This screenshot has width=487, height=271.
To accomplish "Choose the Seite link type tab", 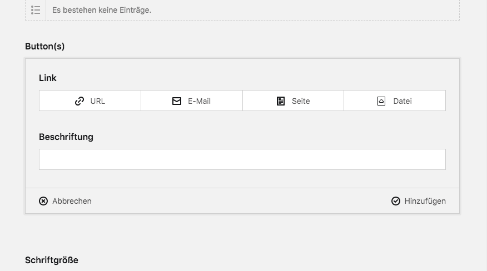I will click(293, 101).
